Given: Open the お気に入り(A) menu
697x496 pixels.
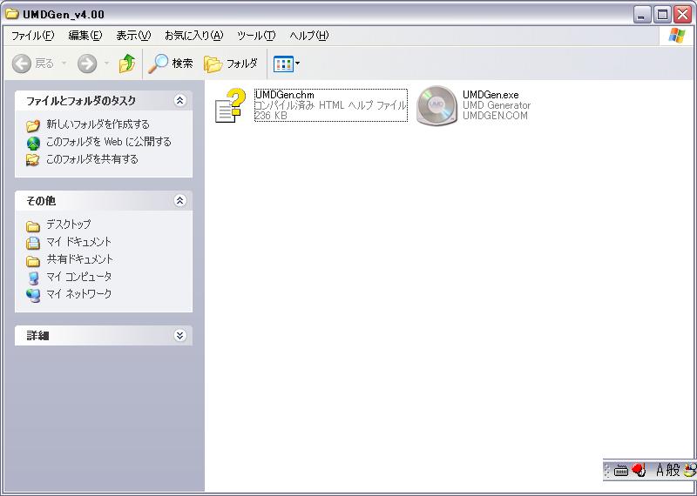Looking at the screenshot, I should (193, 36).
